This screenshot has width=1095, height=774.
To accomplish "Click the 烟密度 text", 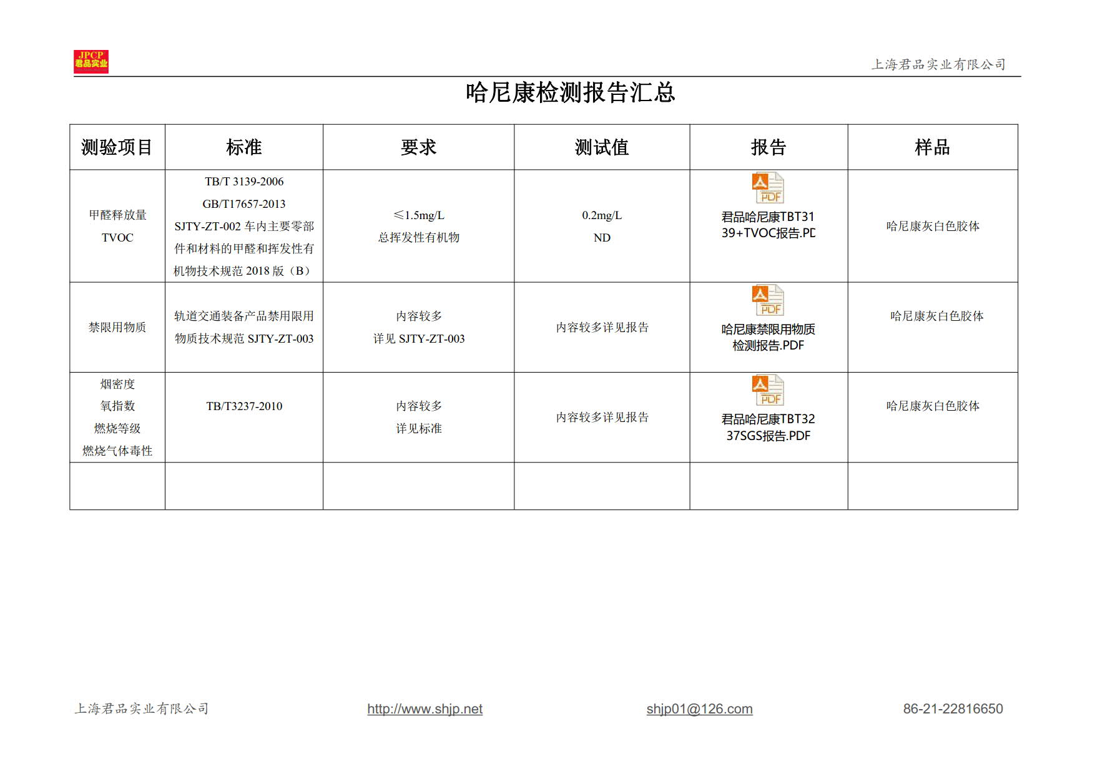I will pyautogui.click(x=117, y=384).
